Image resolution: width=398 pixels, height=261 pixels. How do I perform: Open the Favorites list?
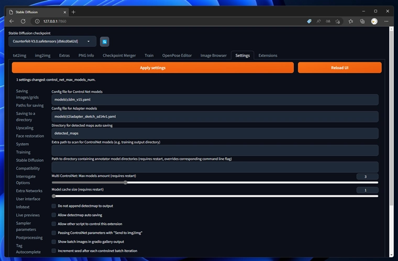351,21
